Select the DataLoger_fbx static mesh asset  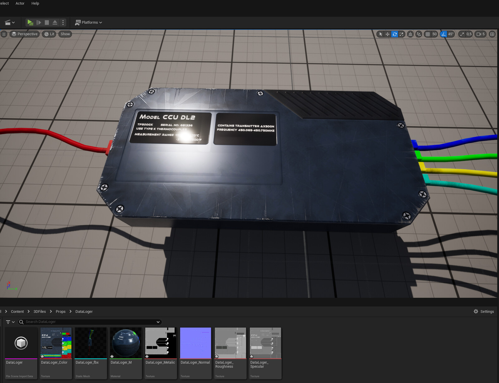pos(91,353)
